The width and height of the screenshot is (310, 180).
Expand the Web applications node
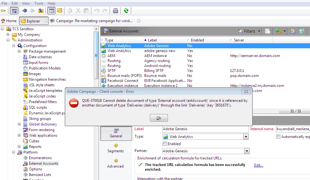[x=19, y=135]
